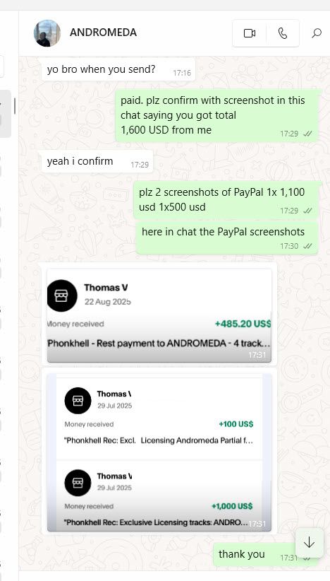Viewport: 330px width, 581px height.
Task: Jump to latest messages with down arrow
Action: coord(309,543)
